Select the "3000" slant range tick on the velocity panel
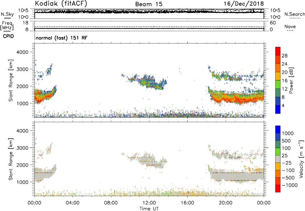Screen dimensions: 305x211 pyautogui.click(x=22, y=148)
